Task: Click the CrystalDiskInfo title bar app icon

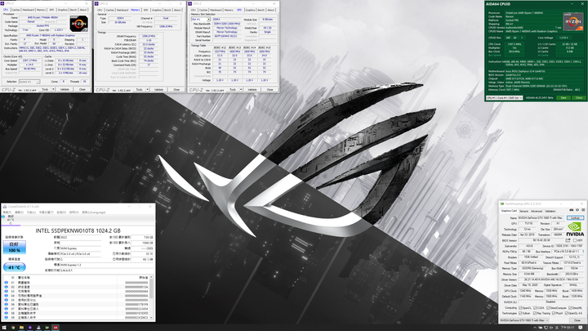Action: [x=5, y=207]
